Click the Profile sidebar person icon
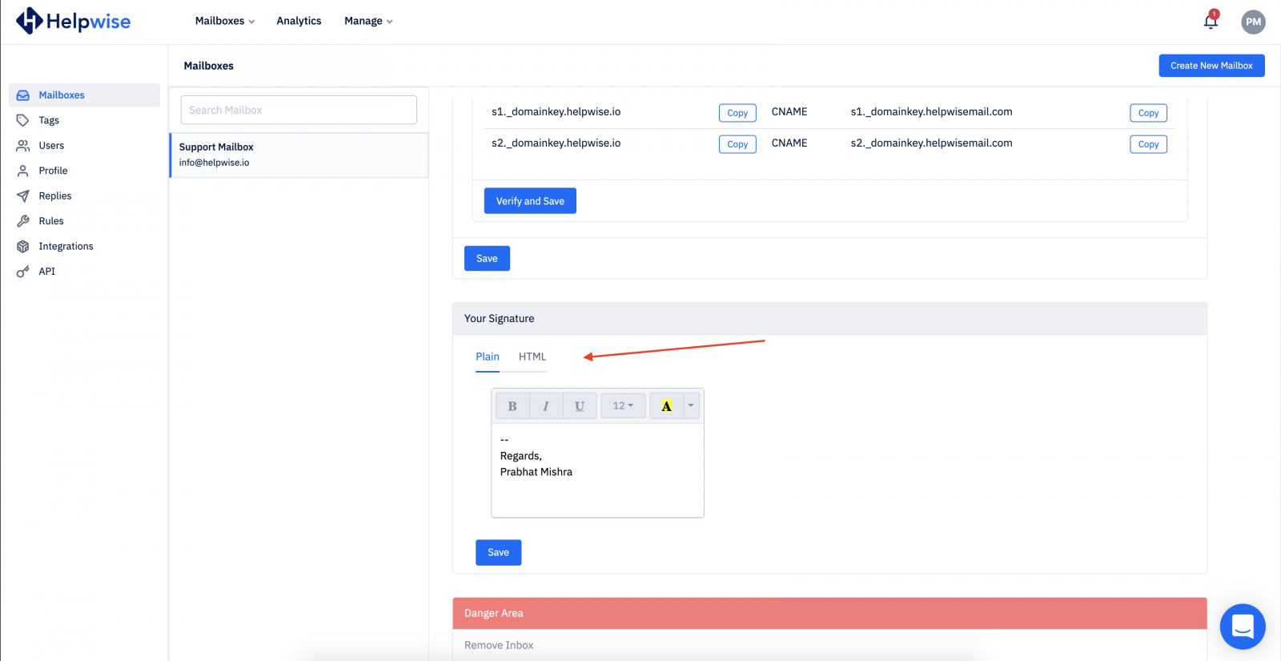 (x=23, y=171)
